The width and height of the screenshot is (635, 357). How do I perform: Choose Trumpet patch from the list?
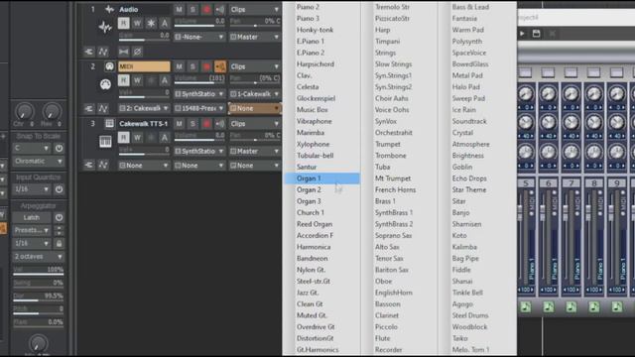[388, 144]
